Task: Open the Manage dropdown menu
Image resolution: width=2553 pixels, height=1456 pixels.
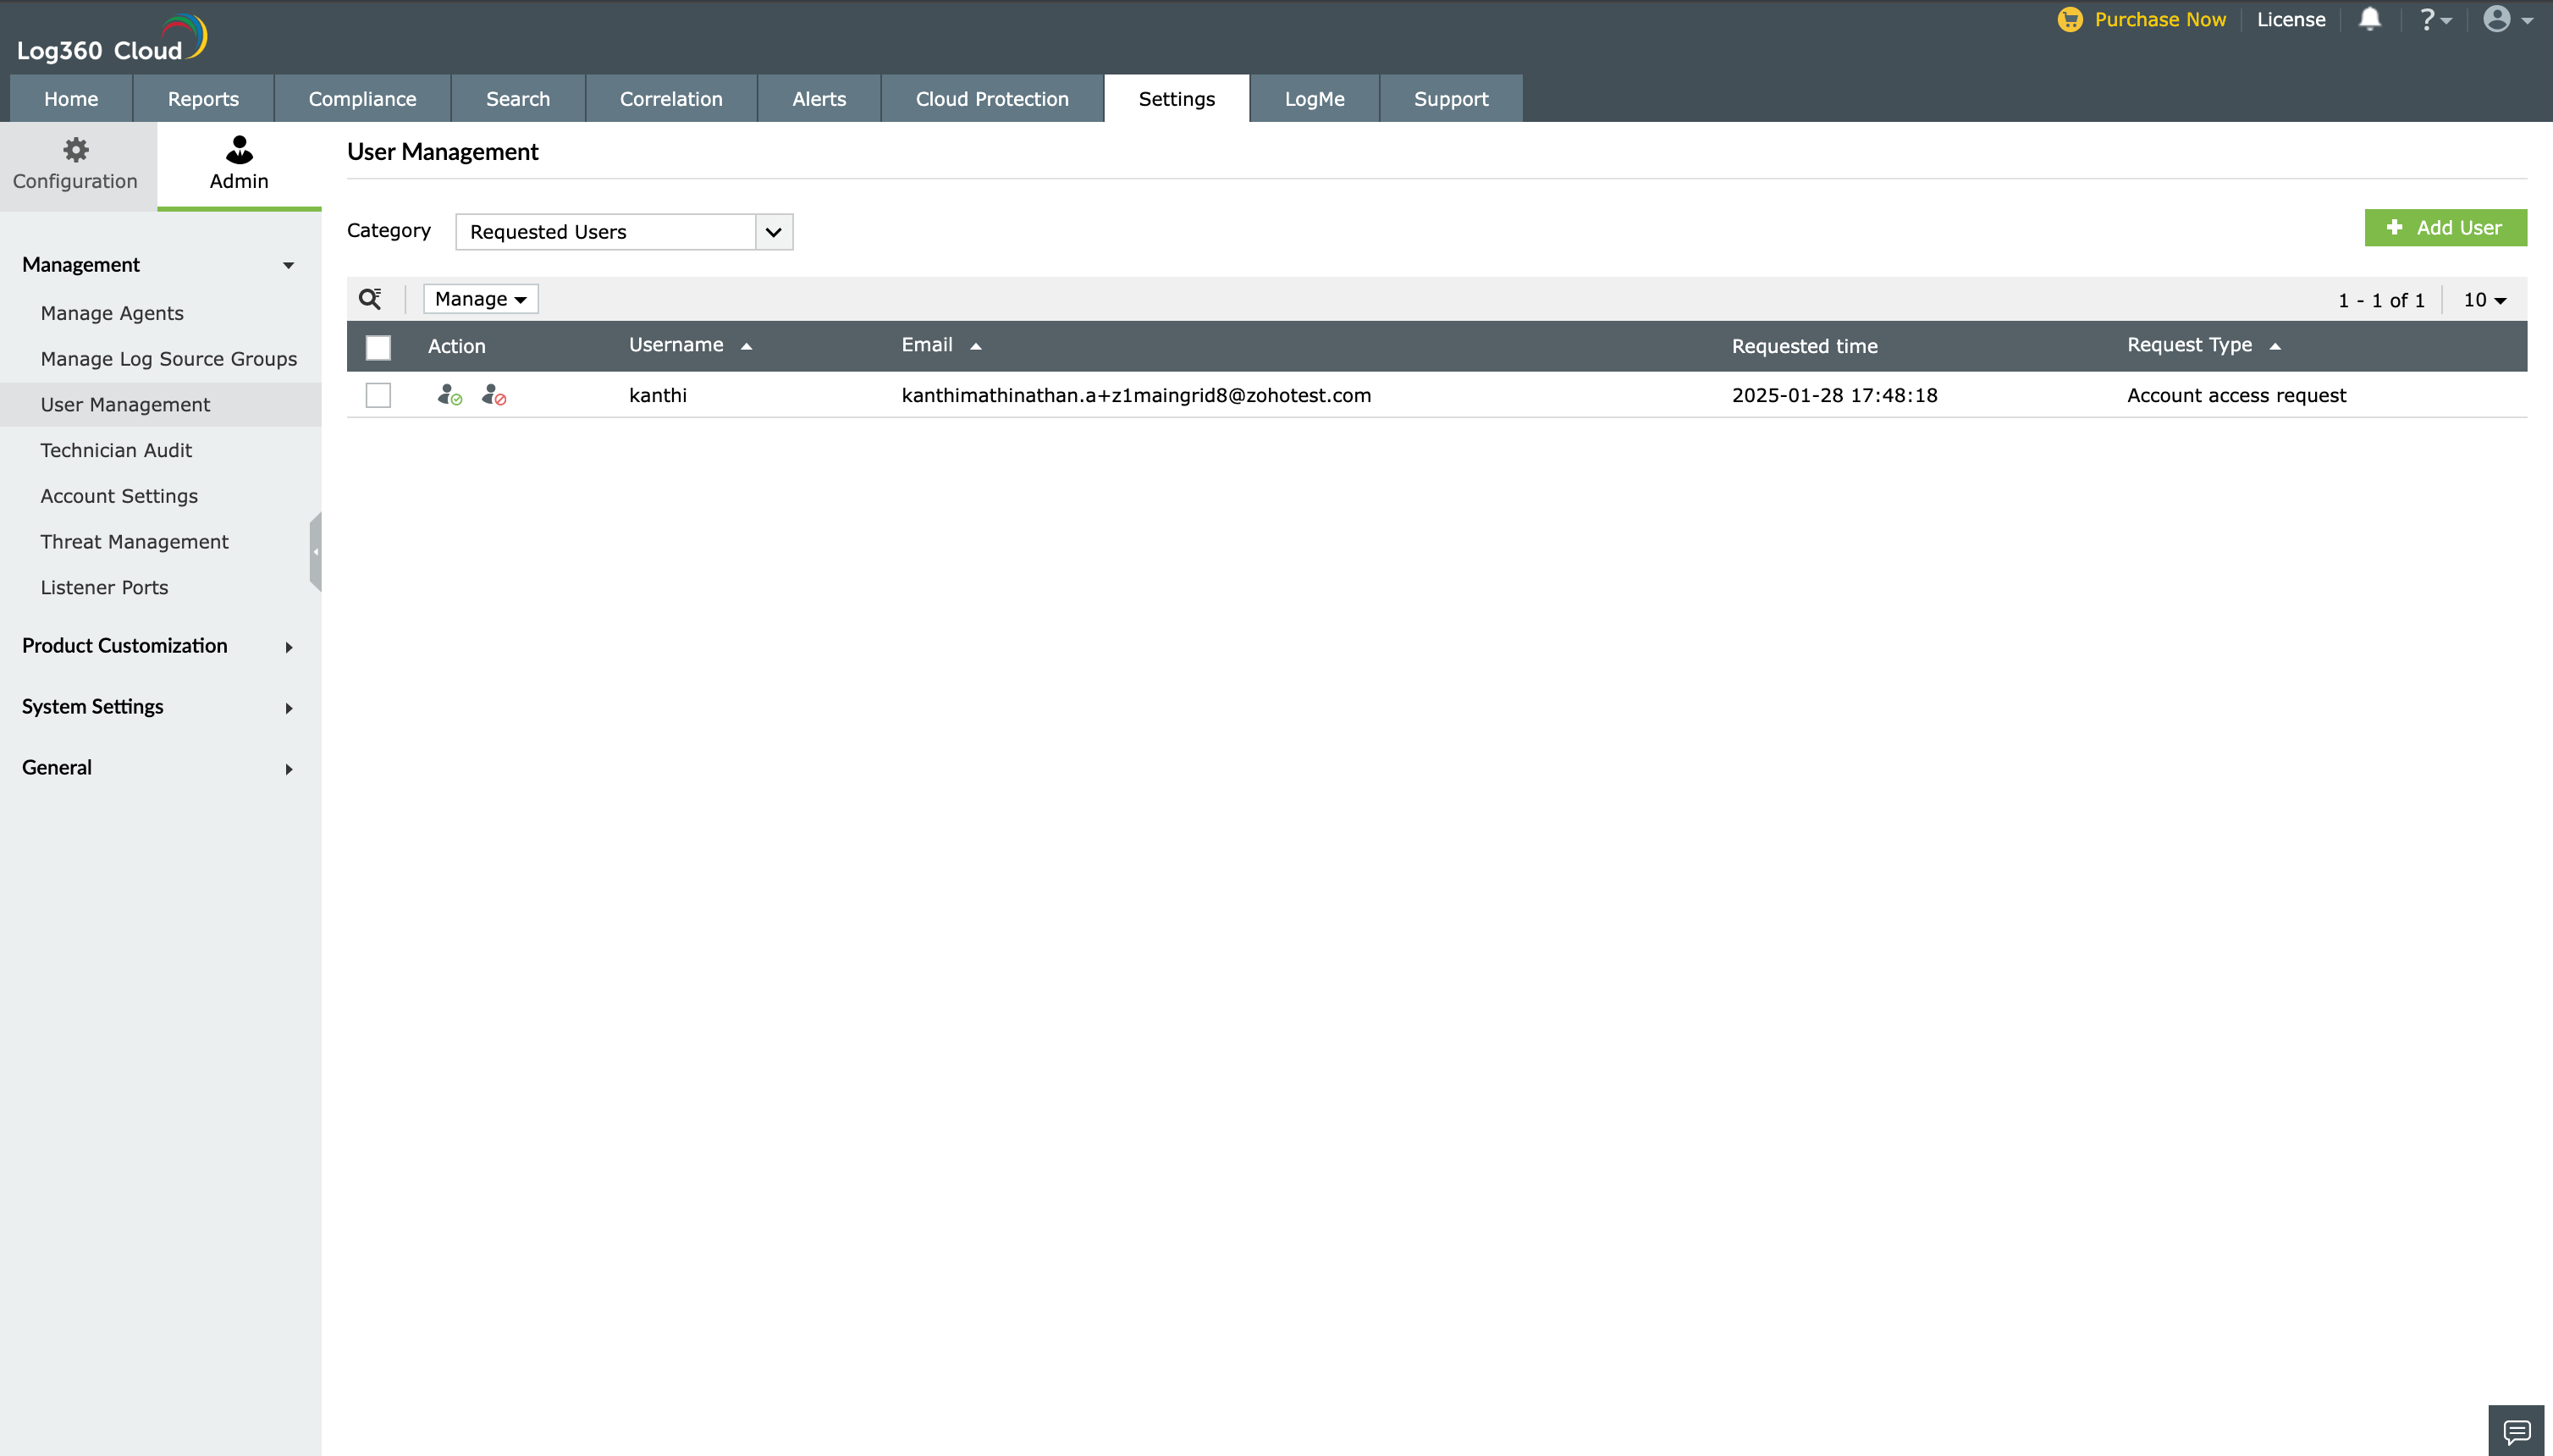Action: pyautogui.click(x=480, y=299)
